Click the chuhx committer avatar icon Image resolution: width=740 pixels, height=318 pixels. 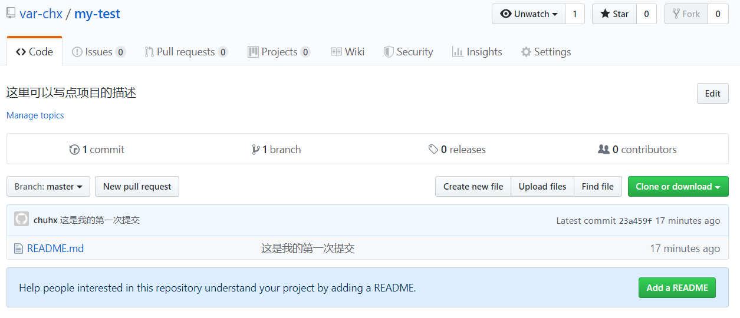tap(21, 220)
